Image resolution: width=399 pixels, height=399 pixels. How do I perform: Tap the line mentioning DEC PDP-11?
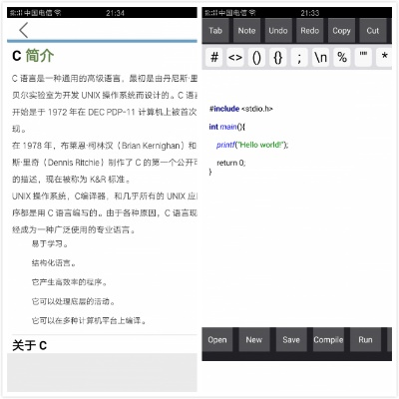[x=105, y=112]
